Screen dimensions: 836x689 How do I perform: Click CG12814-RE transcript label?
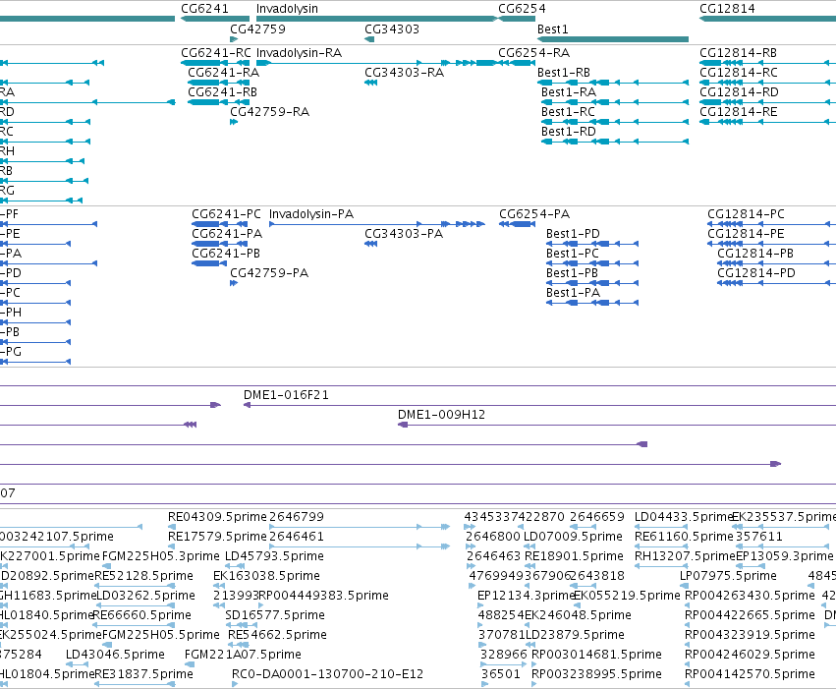(x=739, y=112)
